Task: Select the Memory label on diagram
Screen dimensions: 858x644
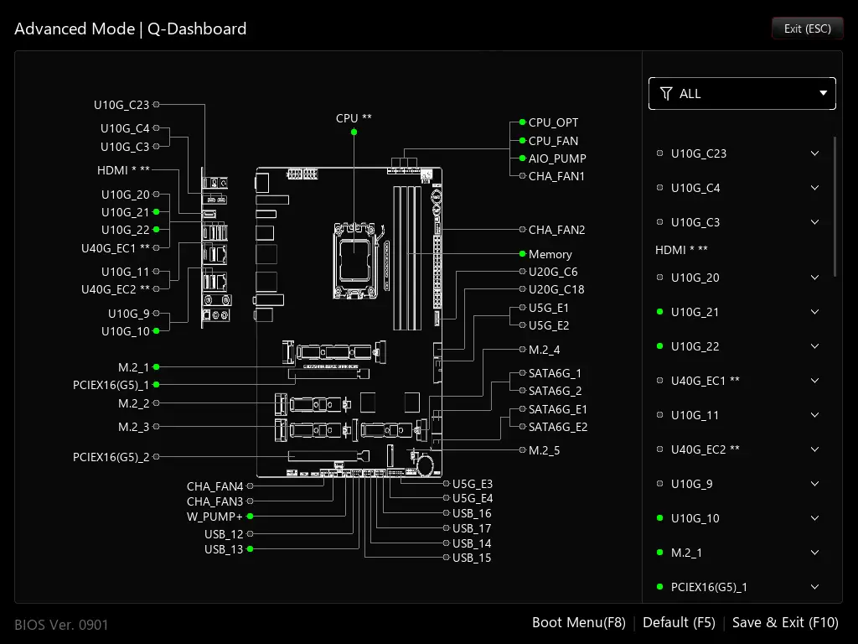Action: [550, 254]
